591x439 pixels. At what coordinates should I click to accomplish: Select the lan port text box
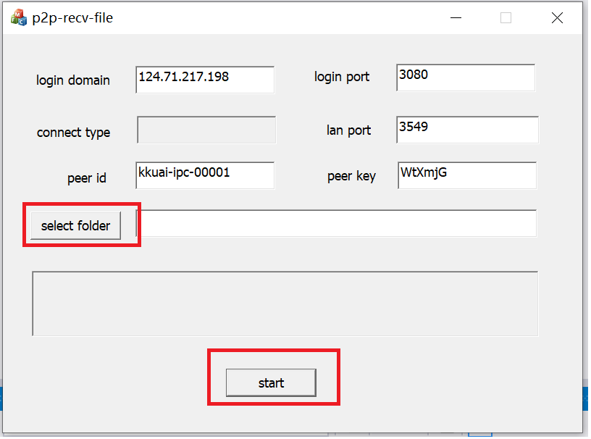467,130
